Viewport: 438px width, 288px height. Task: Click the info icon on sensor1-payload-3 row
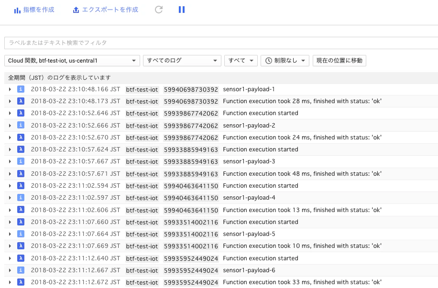pyautogui.click(x=21, y=161)
